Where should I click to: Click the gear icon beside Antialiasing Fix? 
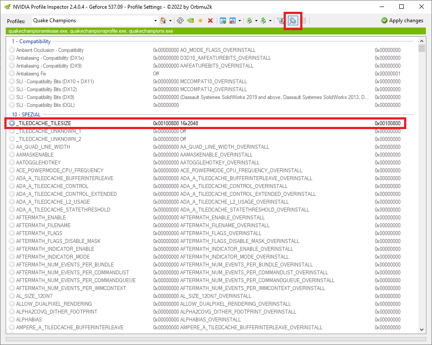12,74
